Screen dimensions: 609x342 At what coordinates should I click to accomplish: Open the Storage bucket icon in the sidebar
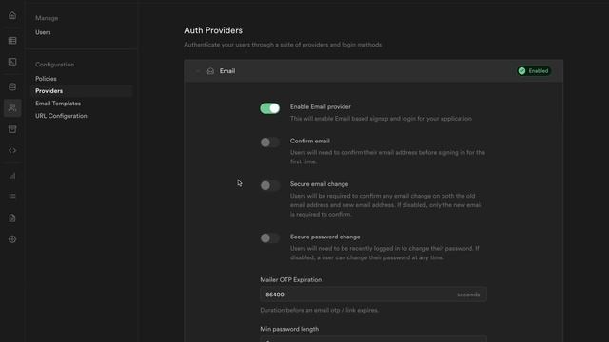pos(12,129)
